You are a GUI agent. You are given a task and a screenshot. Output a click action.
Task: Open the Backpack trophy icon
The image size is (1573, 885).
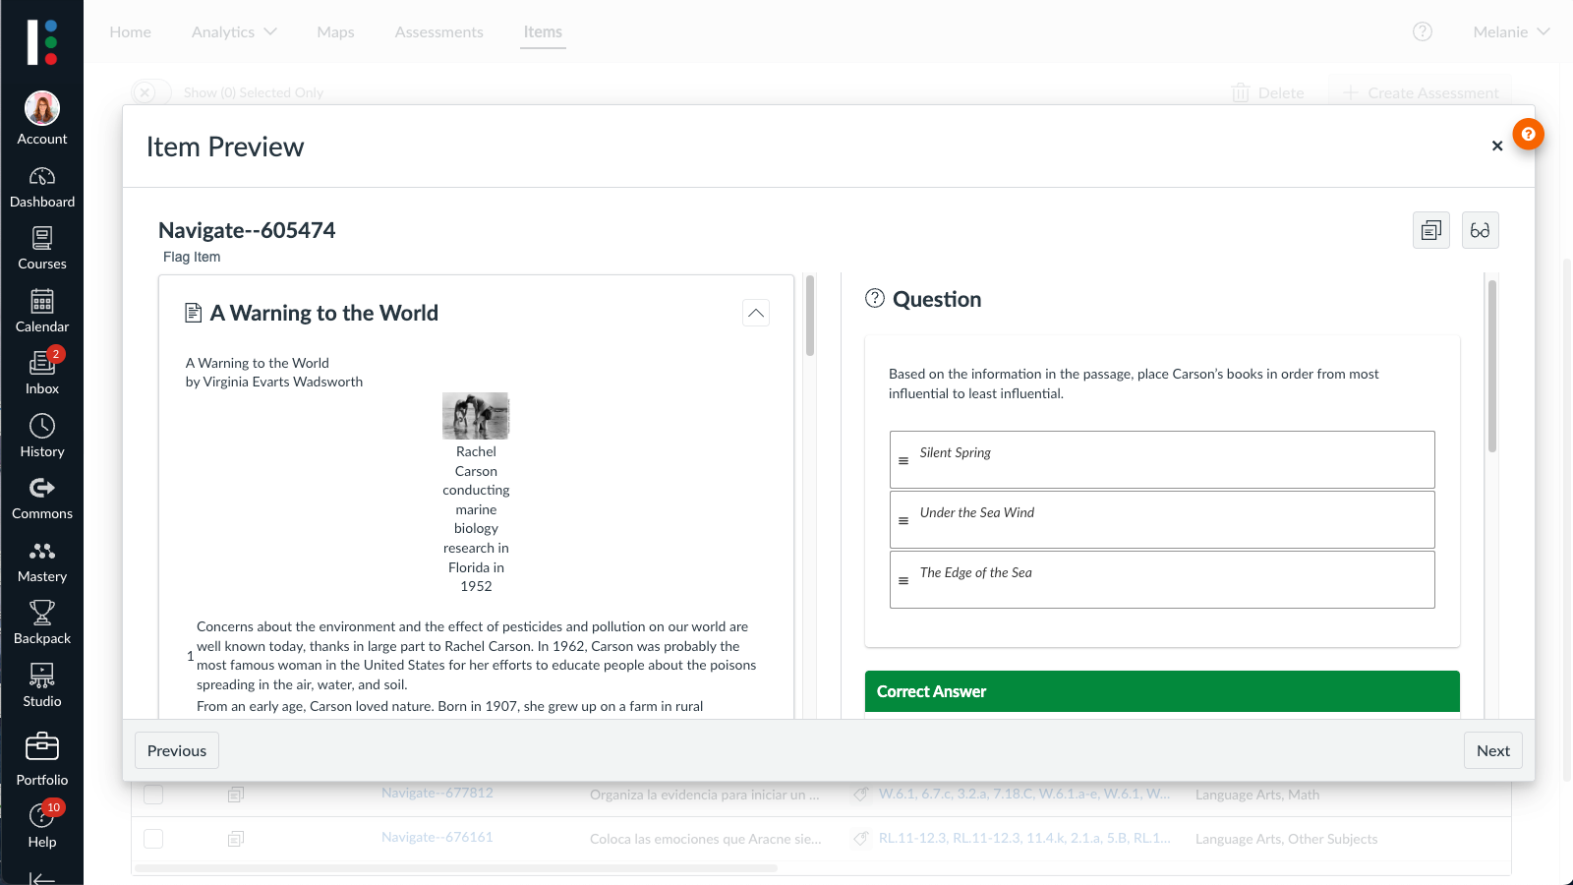41,623
